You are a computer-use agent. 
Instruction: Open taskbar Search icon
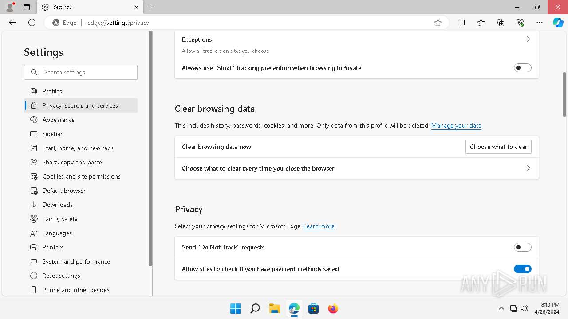pyautogui.click(x=255, y=308)
